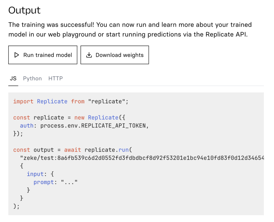The image size is (274, 222).
Task: Click the REPLICATE_API_TOKEN text in code
Action: pos(113,126)
